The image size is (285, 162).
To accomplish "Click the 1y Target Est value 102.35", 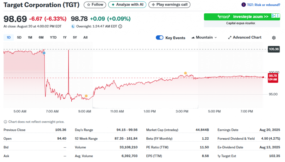I will [x=275, y=156].
